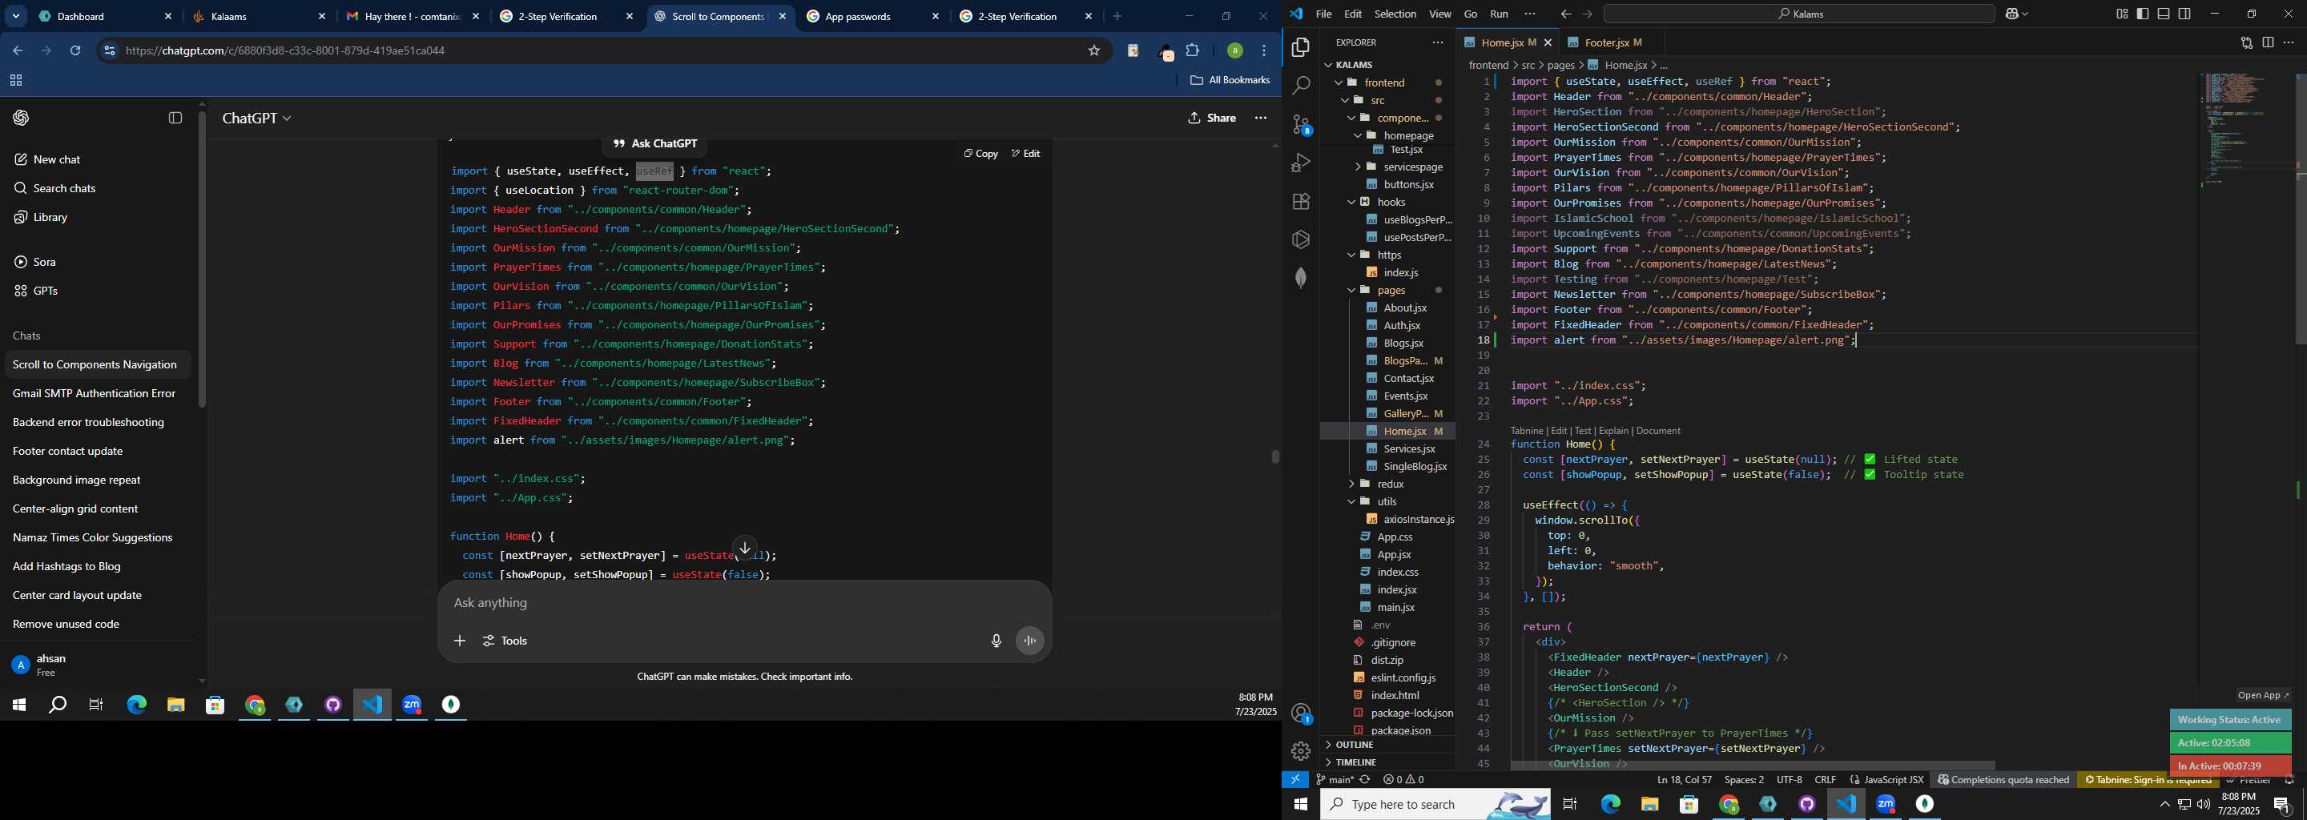Expand servicespage folder in Explorer
Viewport: 2307px width, 820px height.
pos(1358,167)
